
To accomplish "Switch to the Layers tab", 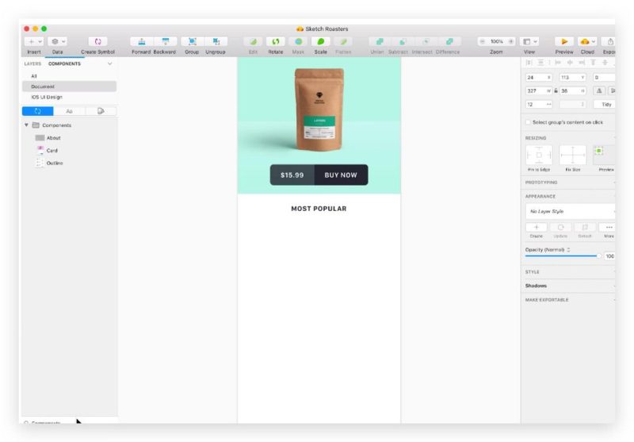I will coord(32,64).
